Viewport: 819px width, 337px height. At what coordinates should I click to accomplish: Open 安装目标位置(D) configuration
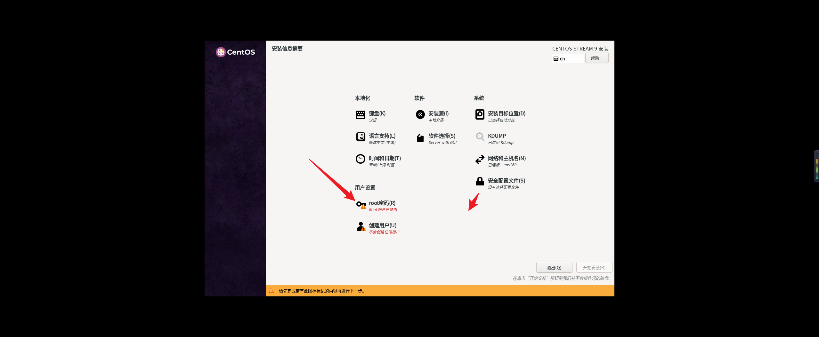click(x=507, y=114)
